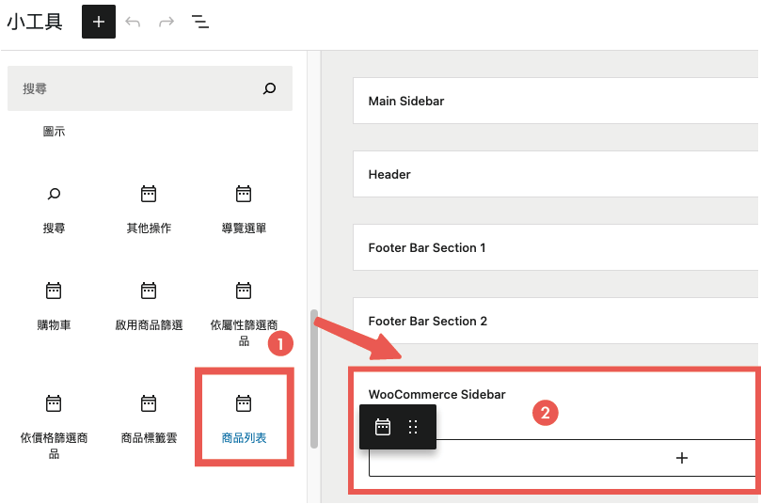Click the search magnifier in the search box
Viewport: 761px width, 504px height.
click(x=269, y=88)
